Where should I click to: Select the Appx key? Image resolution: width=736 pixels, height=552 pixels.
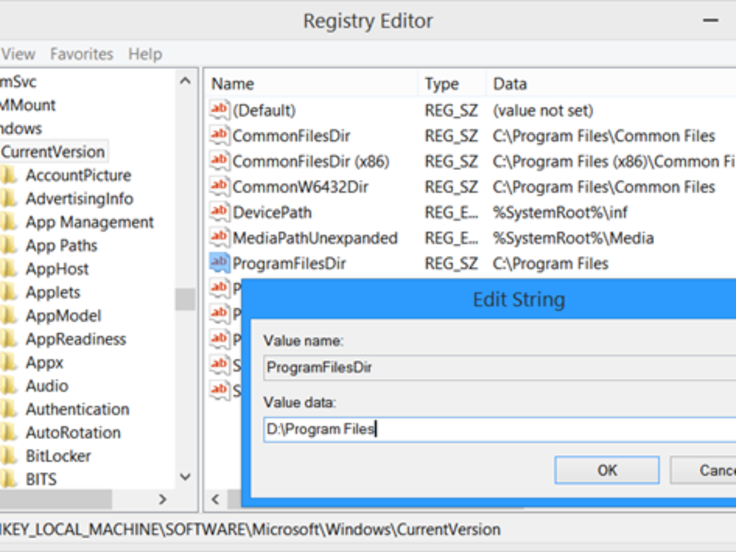tap(44, 362)
